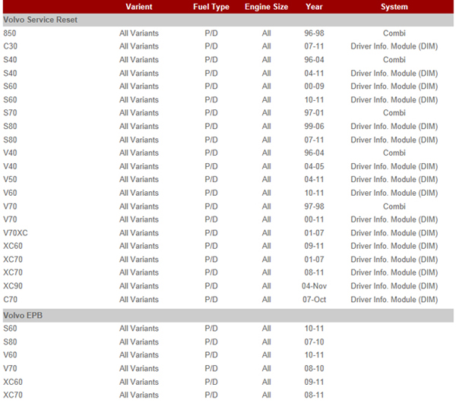Click the Year column header
456x403 pixels.
(x=314, y=7)
